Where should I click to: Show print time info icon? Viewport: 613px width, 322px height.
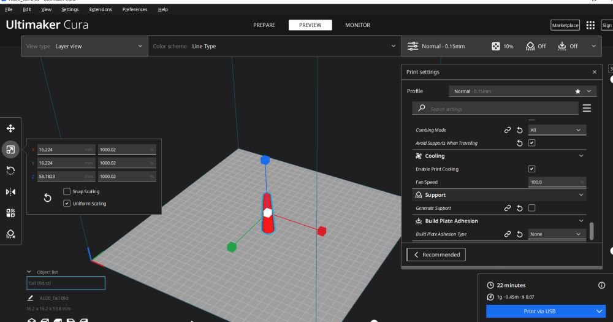click(602, 285)
